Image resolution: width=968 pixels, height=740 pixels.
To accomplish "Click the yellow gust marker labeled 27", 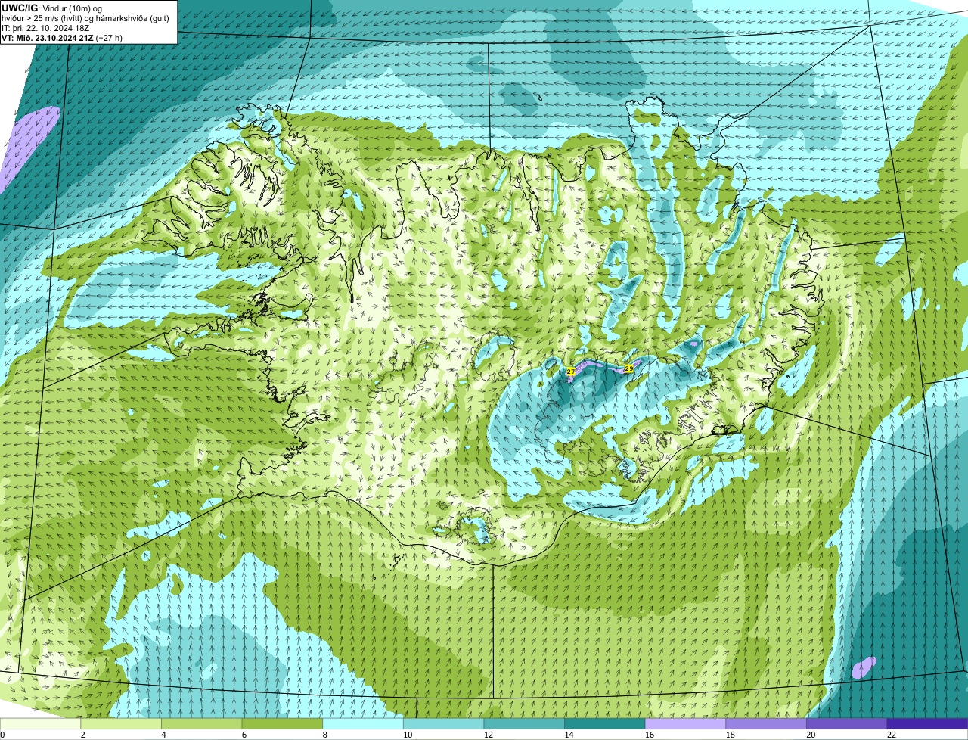I will [x=571, y=372].
